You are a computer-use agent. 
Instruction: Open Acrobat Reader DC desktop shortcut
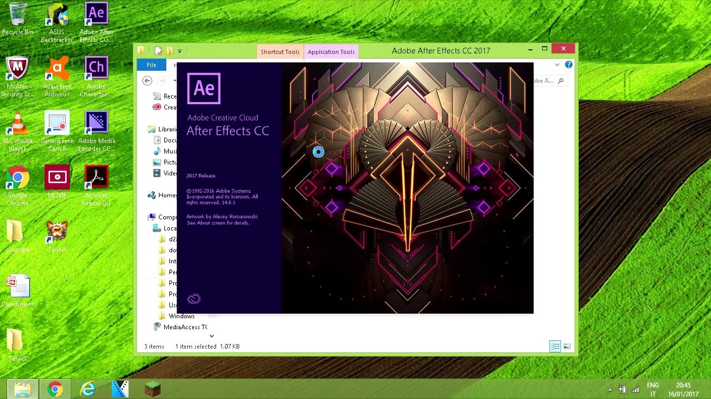point(96,186)
